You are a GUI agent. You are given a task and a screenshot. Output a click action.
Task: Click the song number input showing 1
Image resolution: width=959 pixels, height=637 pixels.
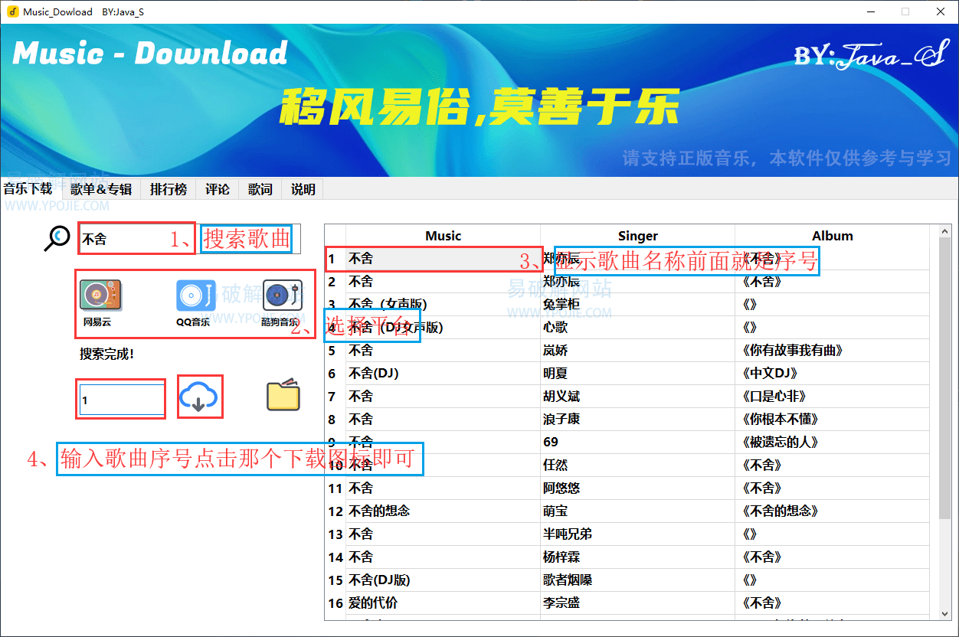[x=120, y=398]
